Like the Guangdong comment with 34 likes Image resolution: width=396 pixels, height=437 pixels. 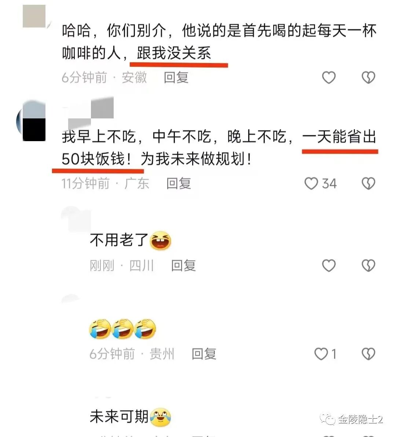point(311,184)
